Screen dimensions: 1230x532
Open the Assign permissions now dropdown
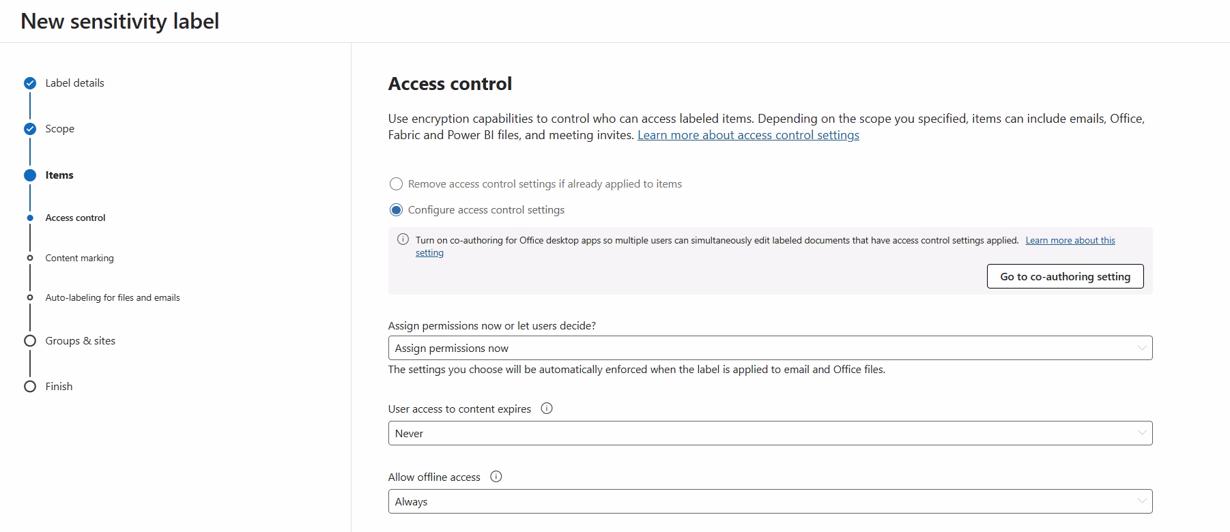pos(770,348)
